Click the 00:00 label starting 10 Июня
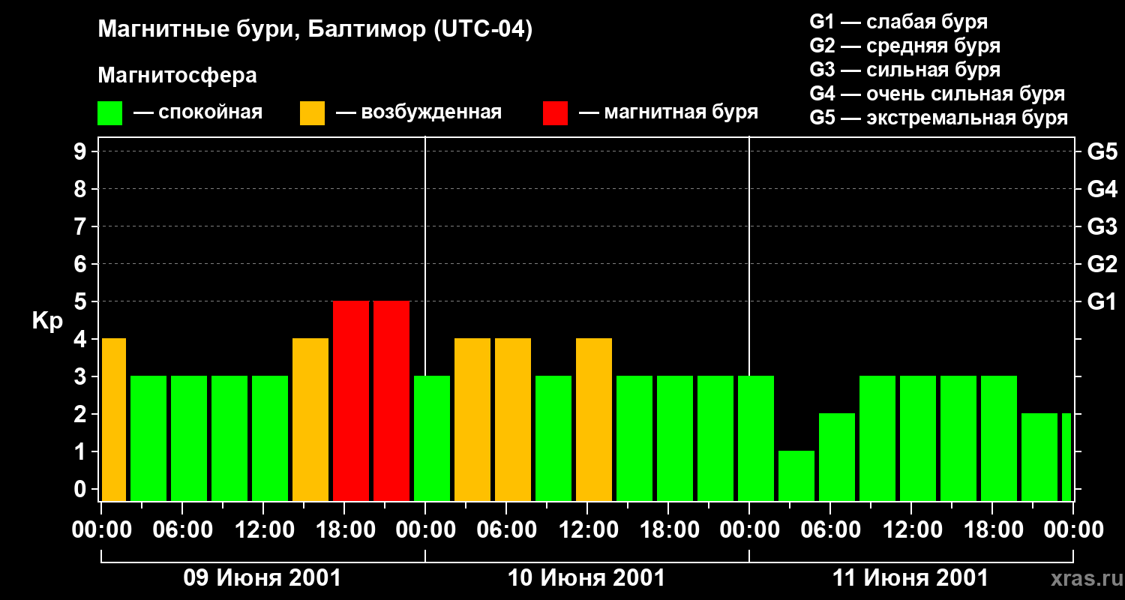1125x600 pixels. [426, 529]
